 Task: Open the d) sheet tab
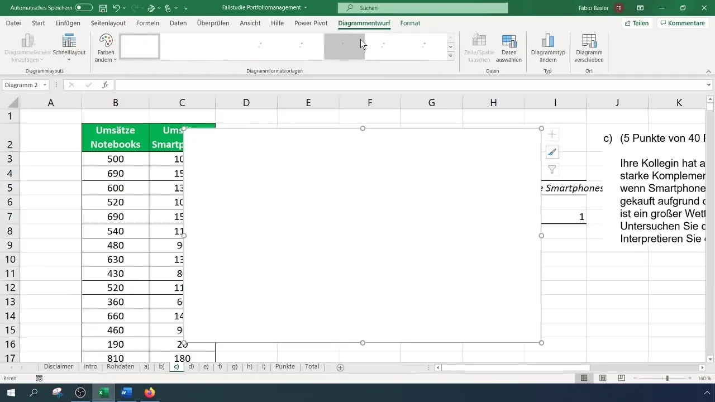[x=191, y=367]
